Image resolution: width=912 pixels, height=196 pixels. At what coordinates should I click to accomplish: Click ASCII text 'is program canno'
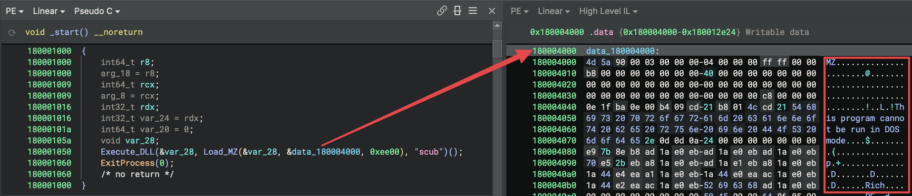click(x=865, y=118)
